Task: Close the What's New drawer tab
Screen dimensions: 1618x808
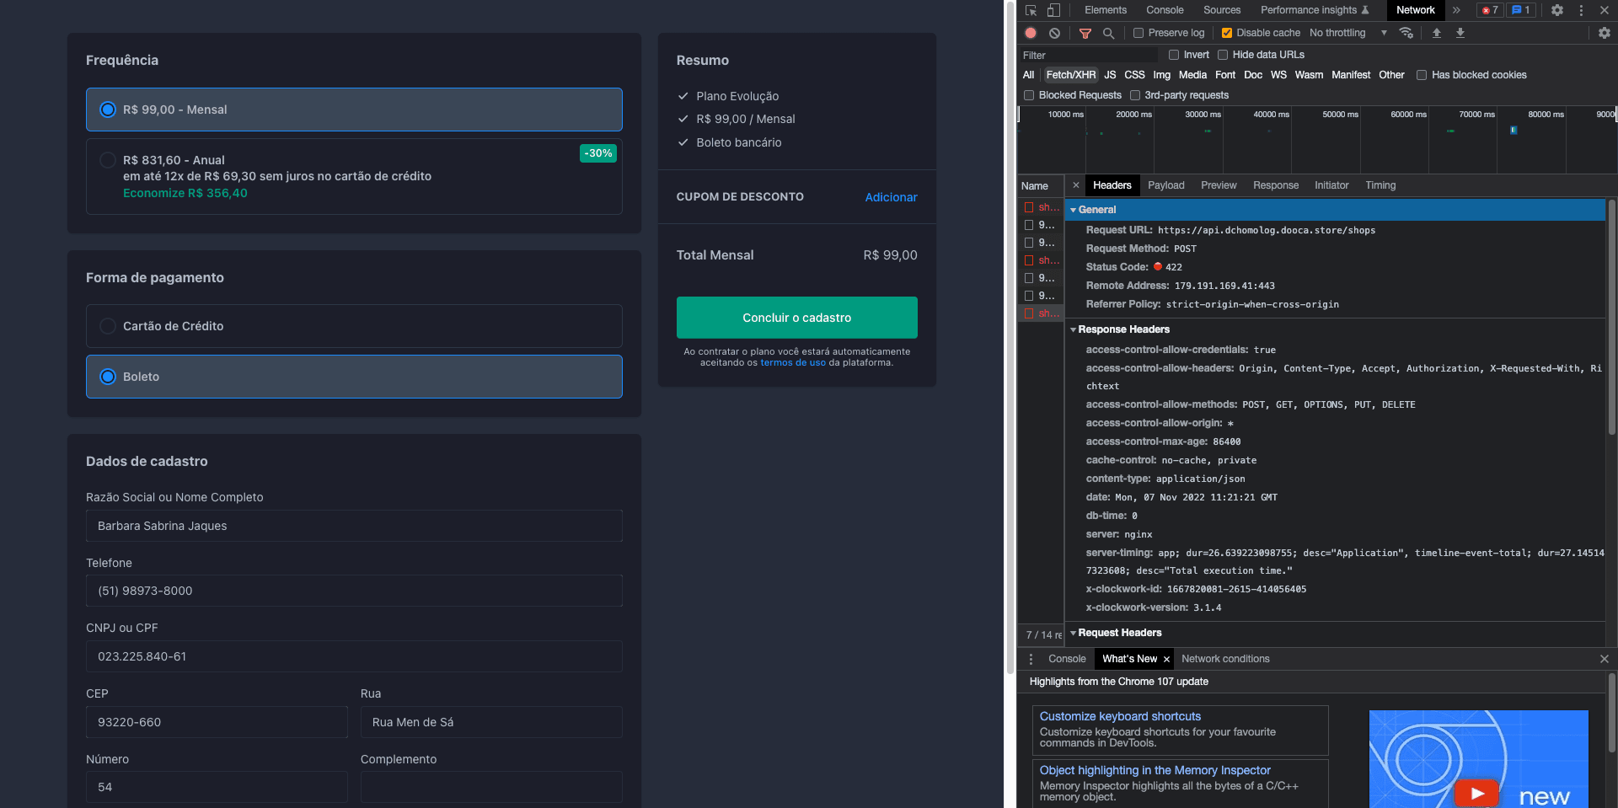Action: coord(1166,659)
